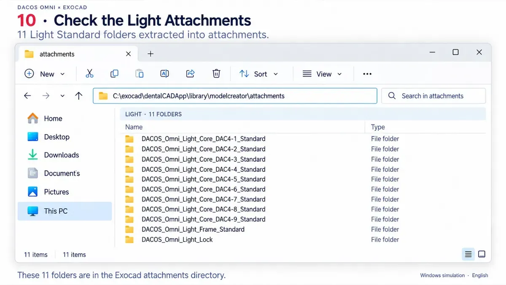
Task: Click the Rename icon in toolbar
Action: coord(165,74)
